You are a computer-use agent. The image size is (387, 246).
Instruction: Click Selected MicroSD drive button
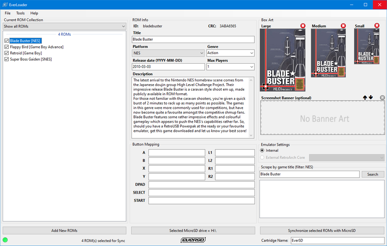193,231
